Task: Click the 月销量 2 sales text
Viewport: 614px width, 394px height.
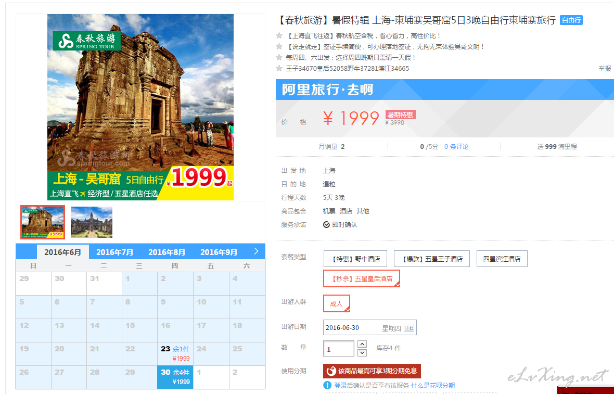Action: point(331,146)
